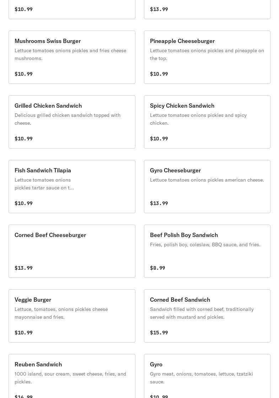279x398 pixels.
Task: Click Veggie Burger description text
Action: 61,313
